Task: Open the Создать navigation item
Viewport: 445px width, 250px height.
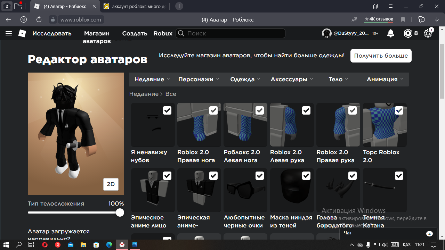Action: point(135,33)
